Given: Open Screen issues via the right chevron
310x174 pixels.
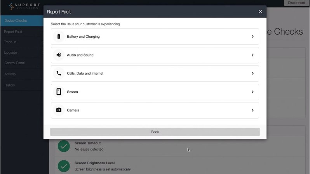Looking at the screenshot, I should 253,92.
